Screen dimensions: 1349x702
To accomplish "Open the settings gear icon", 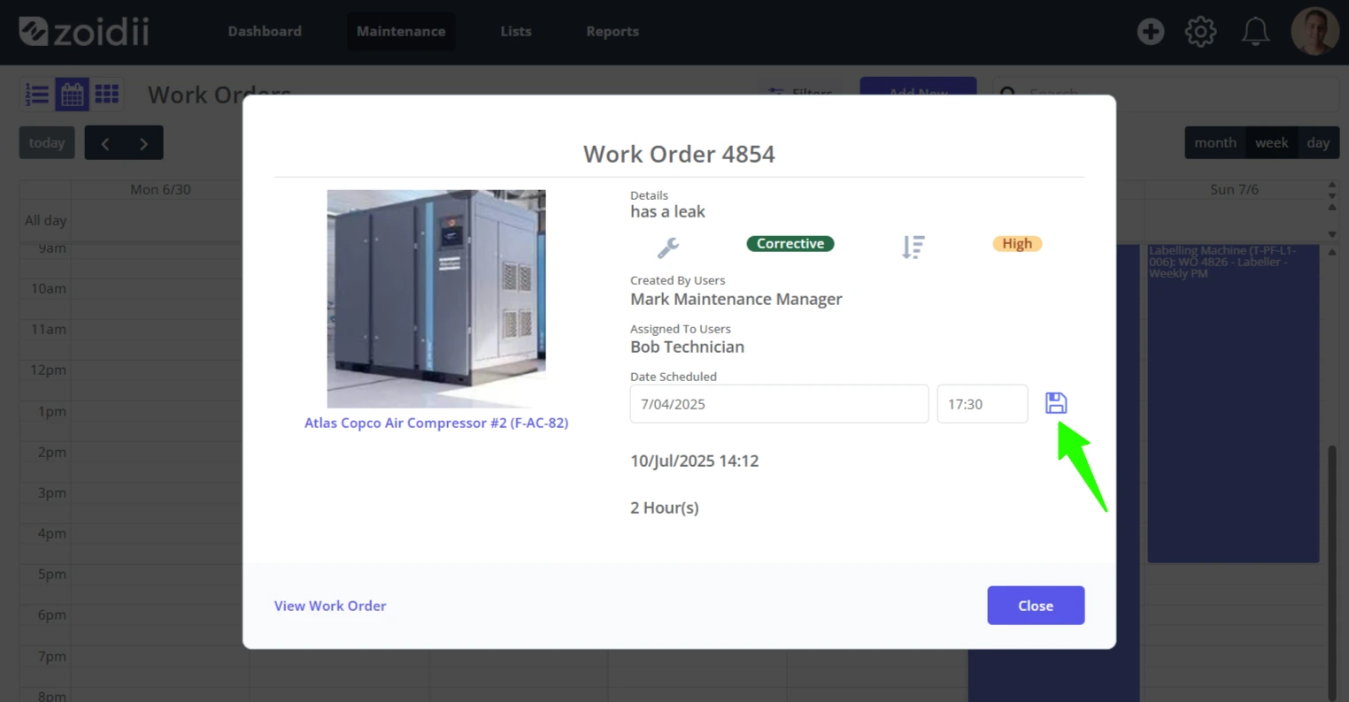I will [x=1201, y=32].
